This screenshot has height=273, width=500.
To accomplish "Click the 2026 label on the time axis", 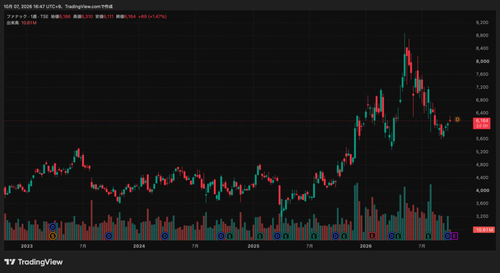I will [366, 246].
